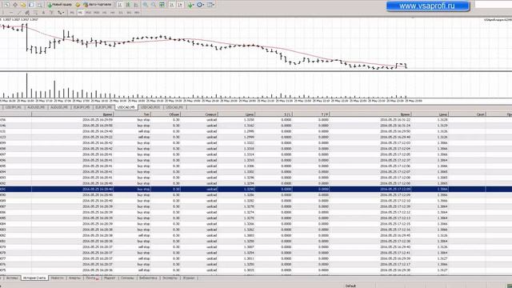Open the Почта terminal tab
The image size is (512, 288).
[x=92, y=278]
